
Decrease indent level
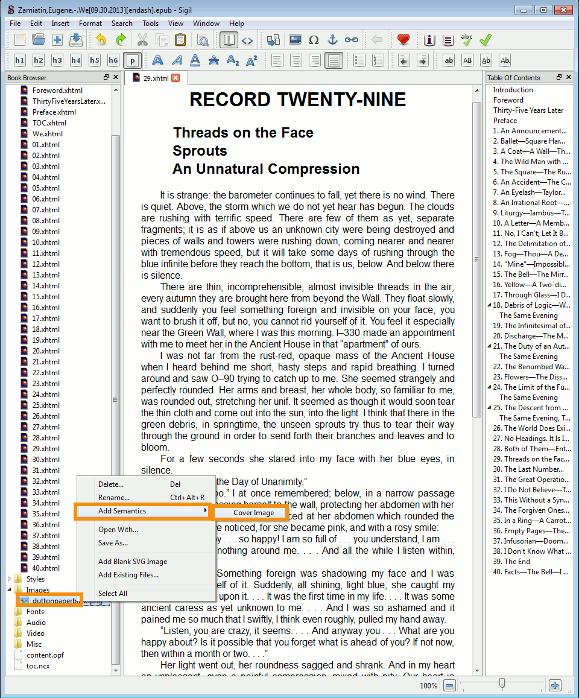tap(403, 60)
